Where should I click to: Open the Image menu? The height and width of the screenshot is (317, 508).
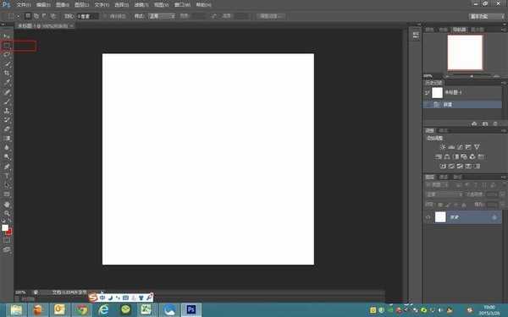[62, 5]
